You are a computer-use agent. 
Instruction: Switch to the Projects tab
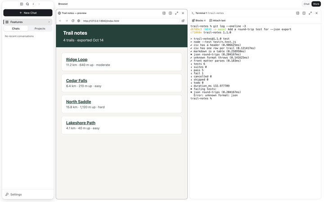click(40, 28)
